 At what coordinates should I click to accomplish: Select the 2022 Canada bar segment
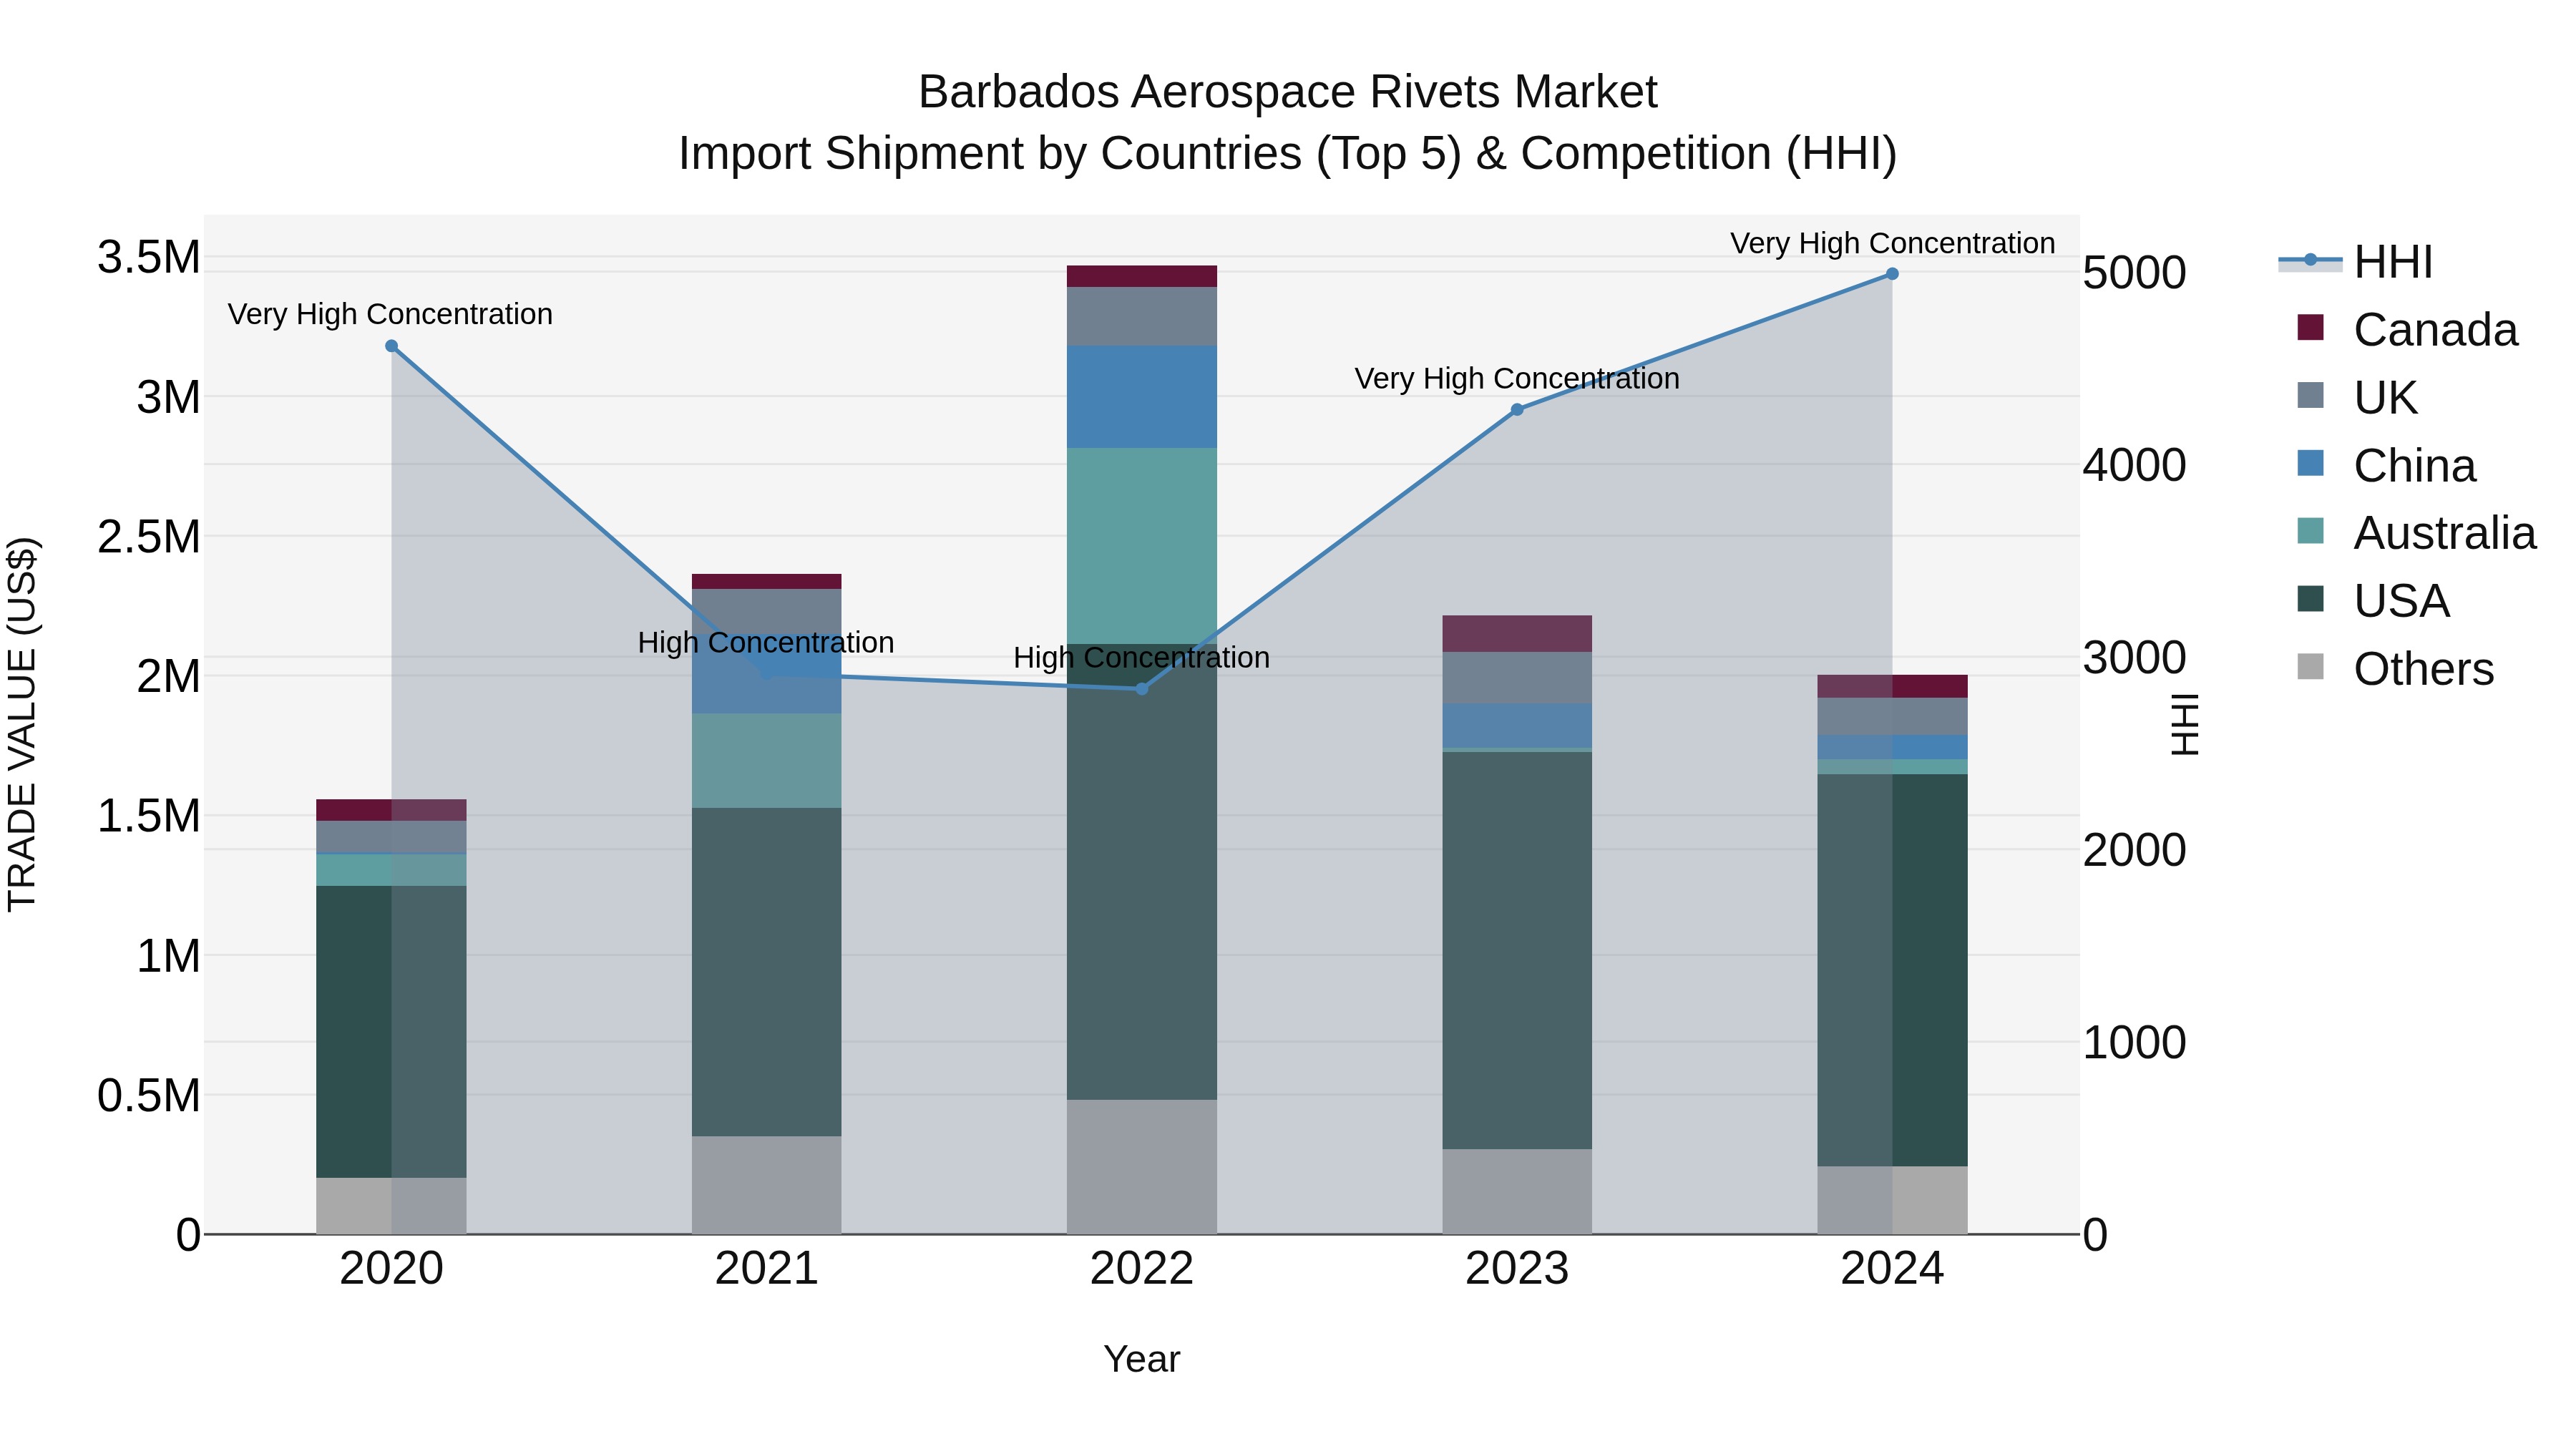click(x=1142, y=276)
